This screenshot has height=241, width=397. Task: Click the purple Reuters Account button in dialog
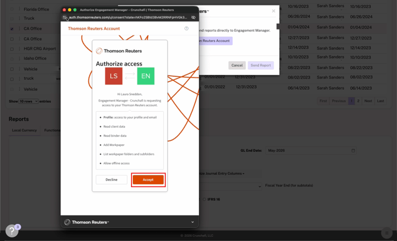pos(216,41)
